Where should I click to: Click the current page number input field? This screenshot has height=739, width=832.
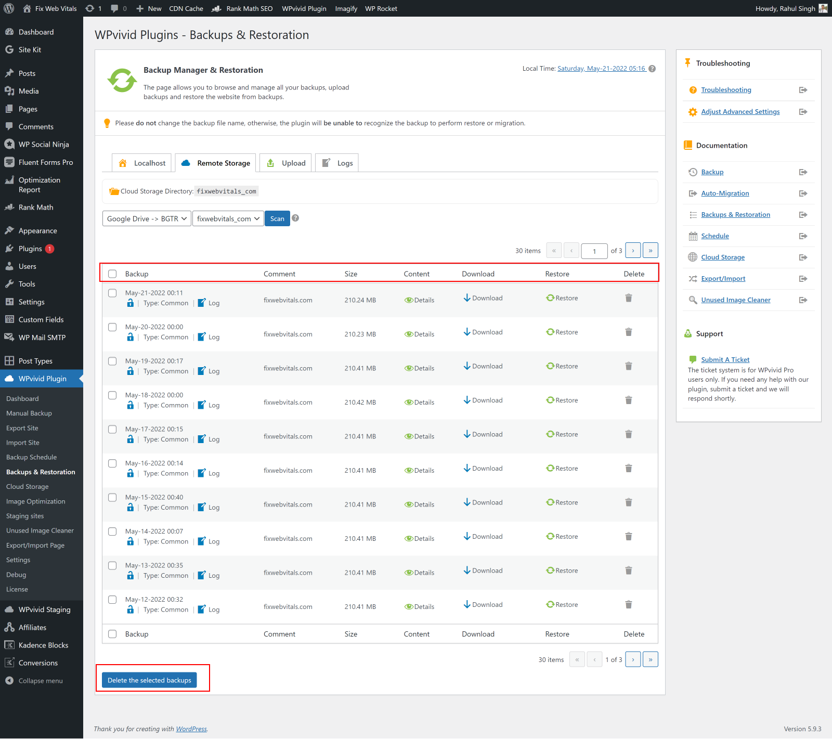pyautogui.click(x=594, y=251)
